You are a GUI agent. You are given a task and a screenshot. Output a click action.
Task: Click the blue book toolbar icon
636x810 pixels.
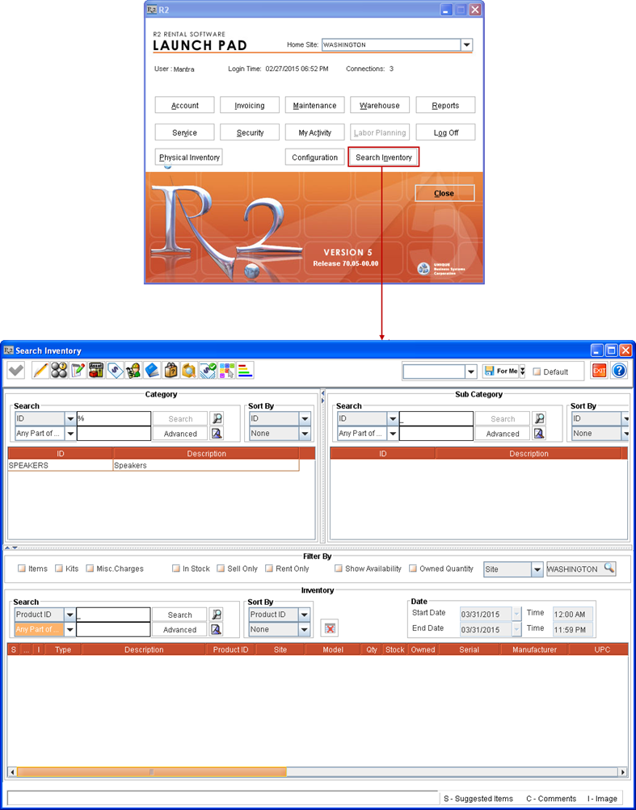[152, 371]
